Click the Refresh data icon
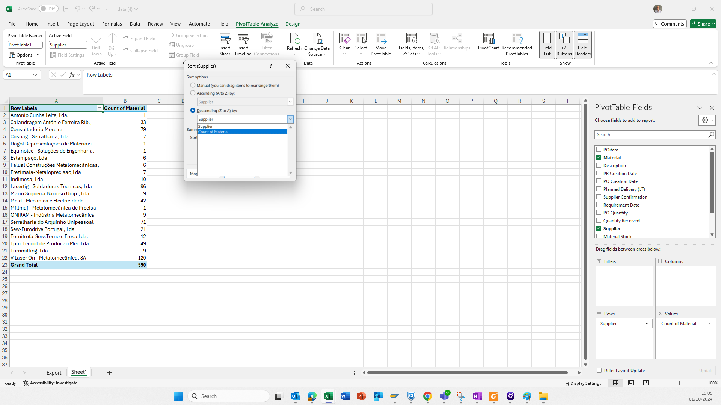721x405 pixels. [294, 44]
